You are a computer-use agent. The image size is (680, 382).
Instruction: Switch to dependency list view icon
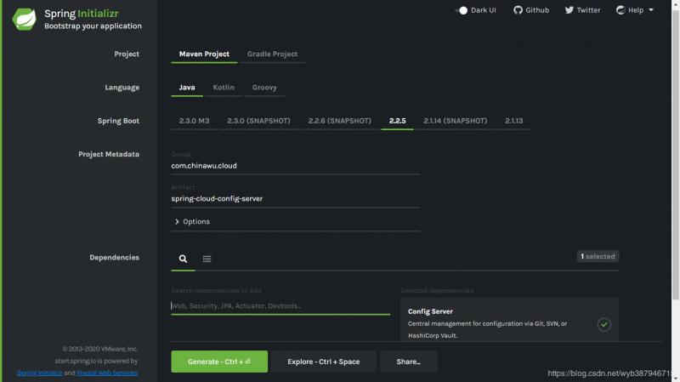[207, 259]
